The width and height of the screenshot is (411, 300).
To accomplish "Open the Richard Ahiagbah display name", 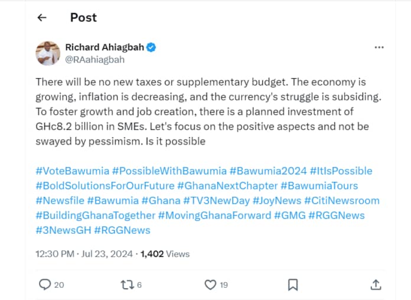I will coord(104,47).
